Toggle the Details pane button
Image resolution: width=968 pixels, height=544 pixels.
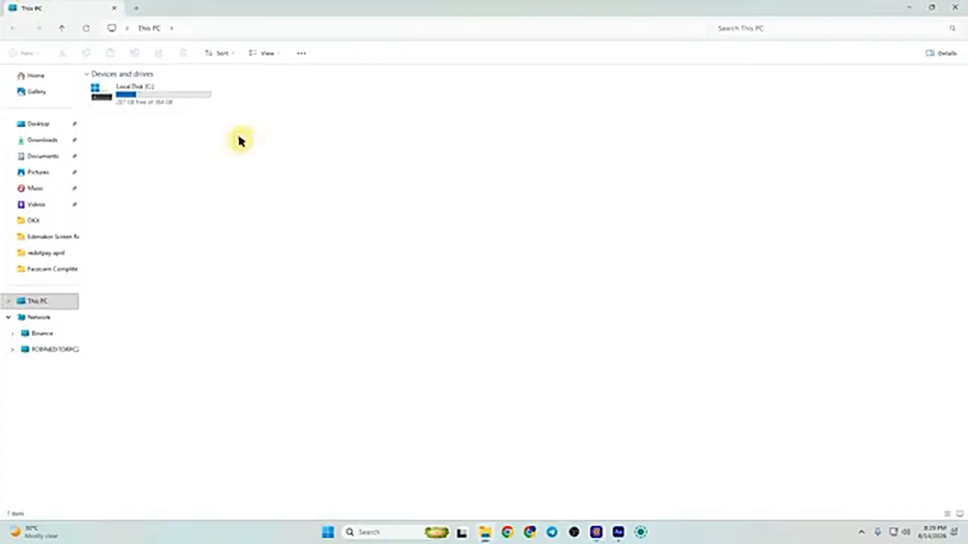[942, 53]
